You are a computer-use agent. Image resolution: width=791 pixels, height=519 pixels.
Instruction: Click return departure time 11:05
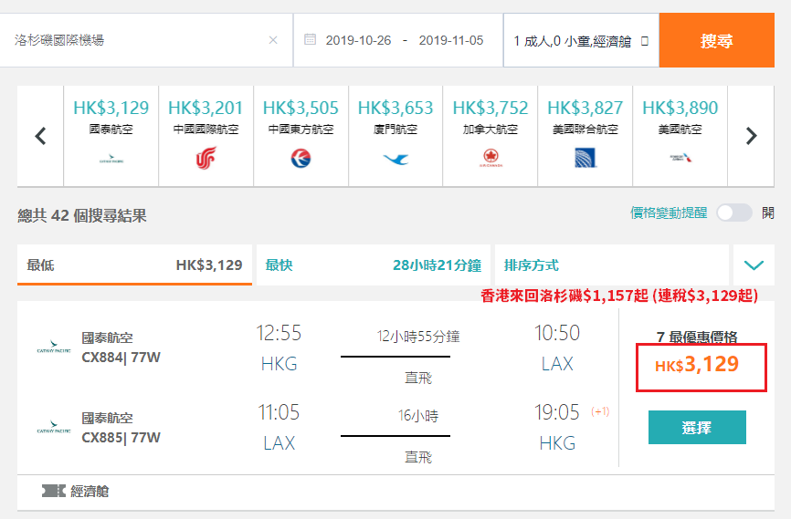click(279, 412)
